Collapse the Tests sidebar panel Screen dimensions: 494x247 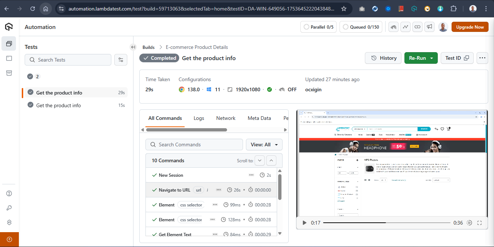click(133, 47)
